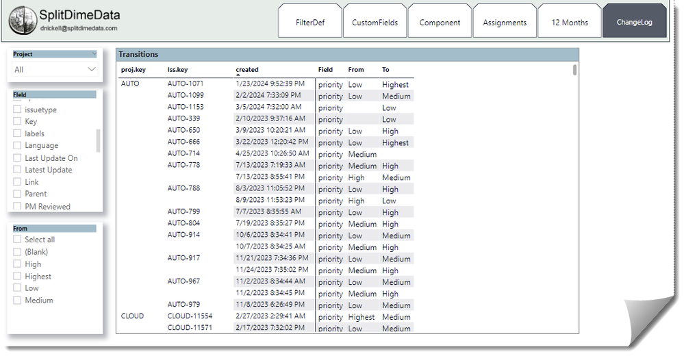
Task: Open the CustomFields tab
Action: (x=375, y=22)
